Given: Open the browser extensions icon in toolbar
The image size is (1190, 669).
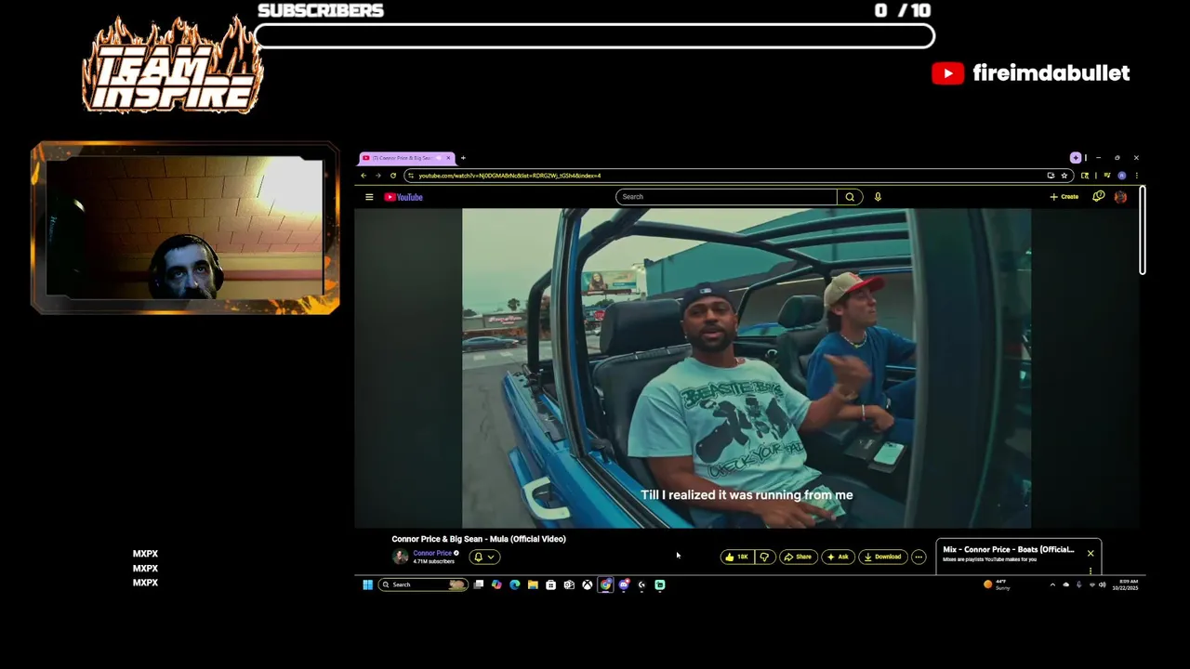Looking at the screenshot, I should tap(1085, 176).
